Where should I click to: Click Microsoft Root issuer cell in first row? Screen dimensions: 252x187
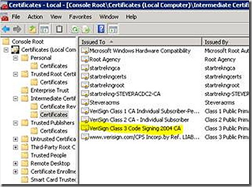[x=227, y=51]
